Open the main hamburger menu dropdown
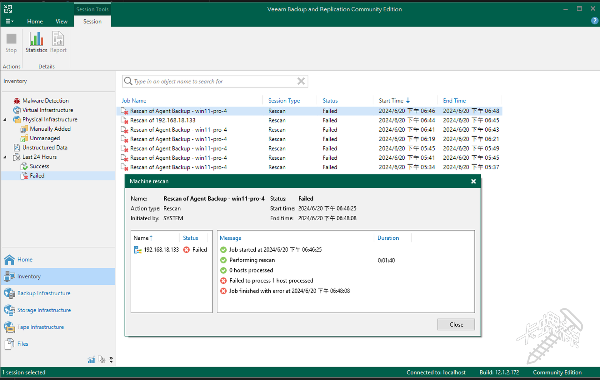The width and height of the screenshot is (600, 380). click(9, 21)
